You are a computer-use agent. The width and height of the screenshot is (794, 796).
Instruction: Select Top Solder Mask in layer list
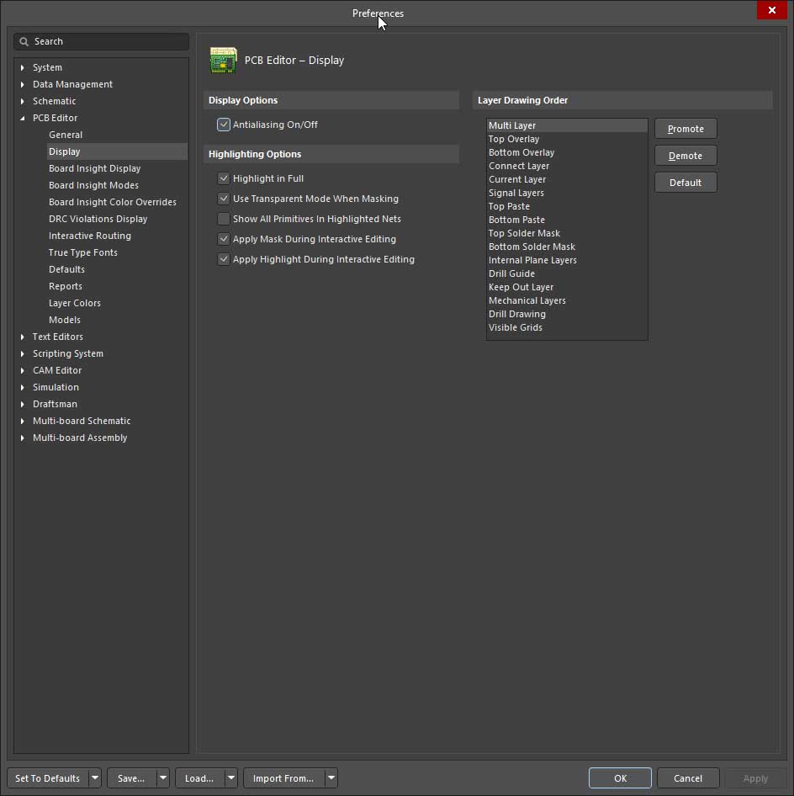(524, 233)
